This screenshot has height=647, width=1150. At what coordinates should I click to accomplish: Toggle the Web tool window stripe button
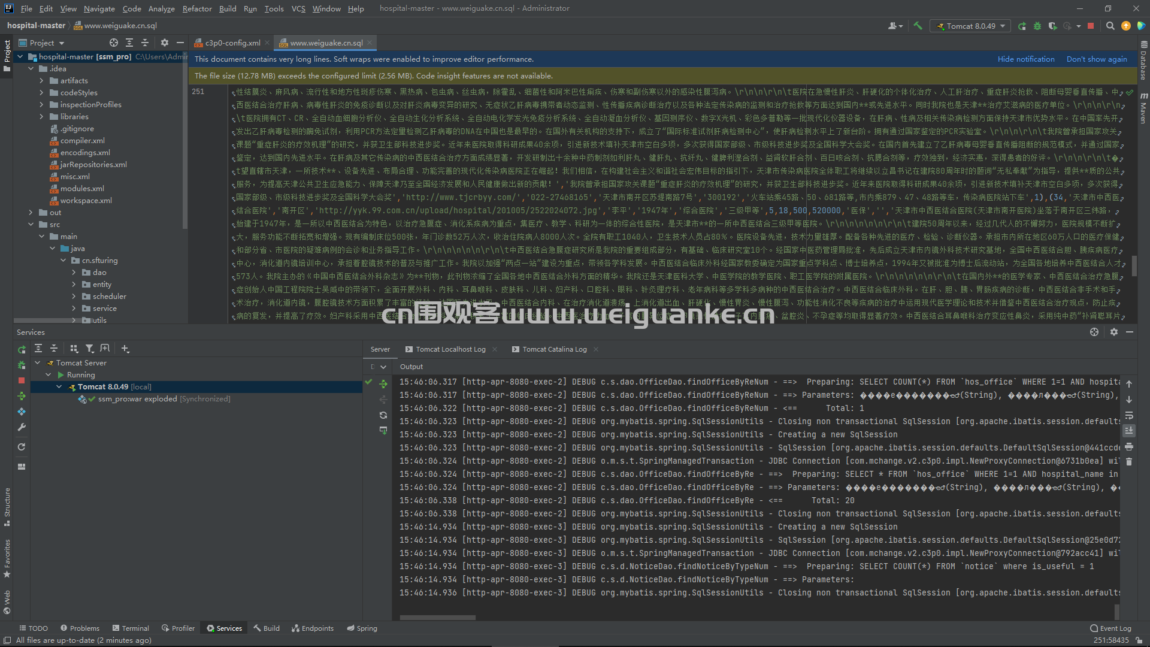coord(7,602)
